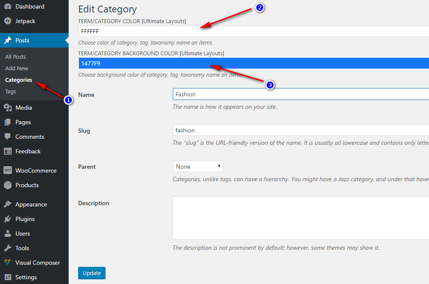Click the Appearance paintbrush icon

click(x=8, y=204)
